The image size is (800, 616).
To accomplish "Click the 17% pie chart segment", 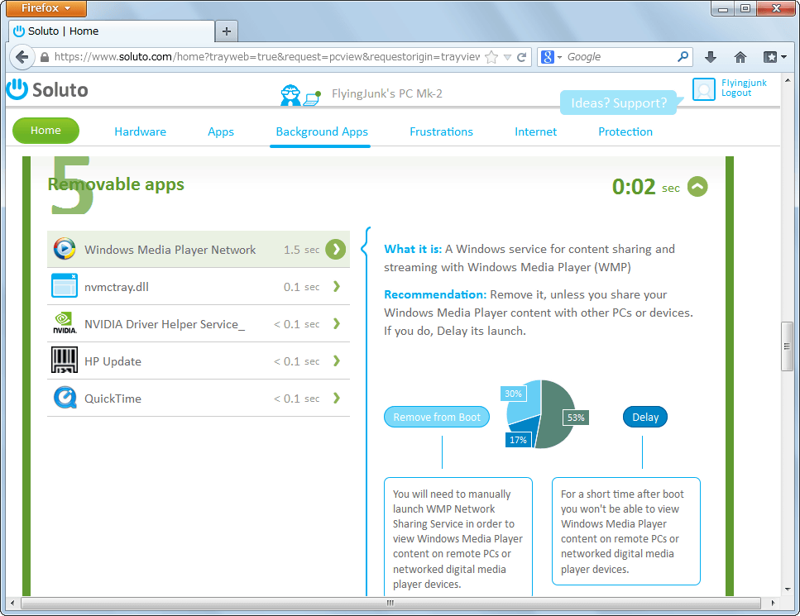I will click(x=526, y=432).
